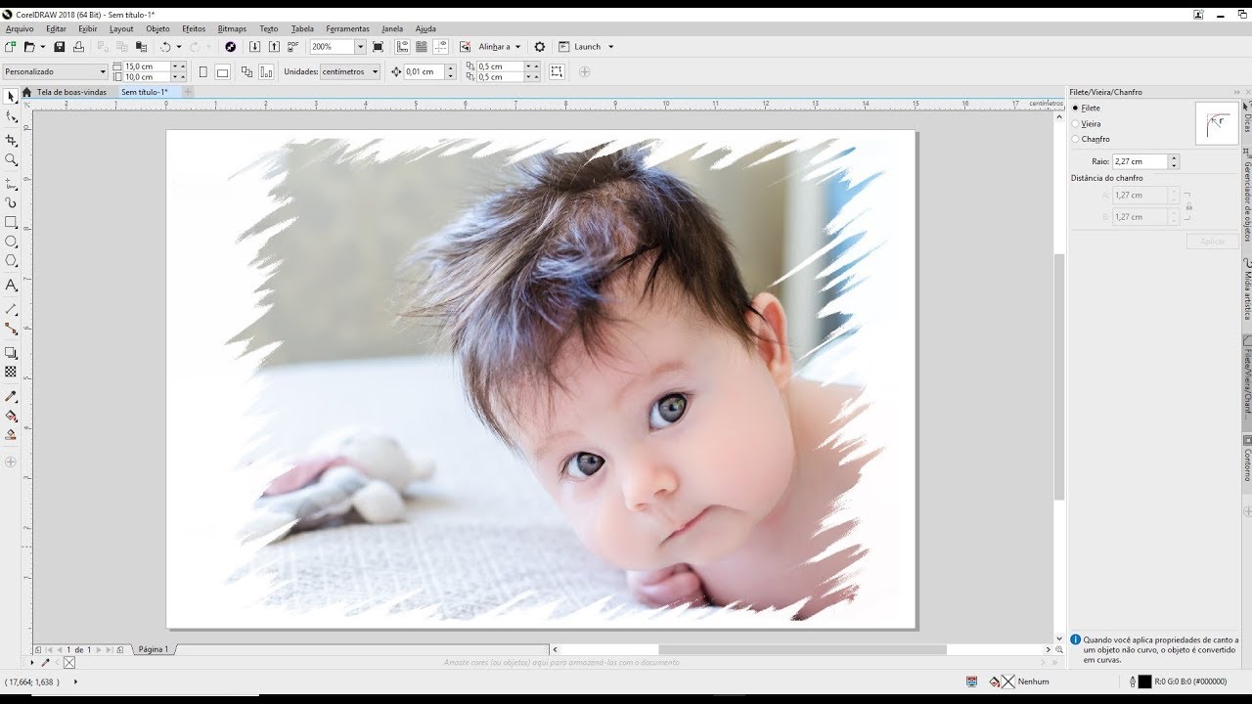1252x704 pixels.
Task: Click the fill Nenhum swatch
Action: pos(1008,682)
